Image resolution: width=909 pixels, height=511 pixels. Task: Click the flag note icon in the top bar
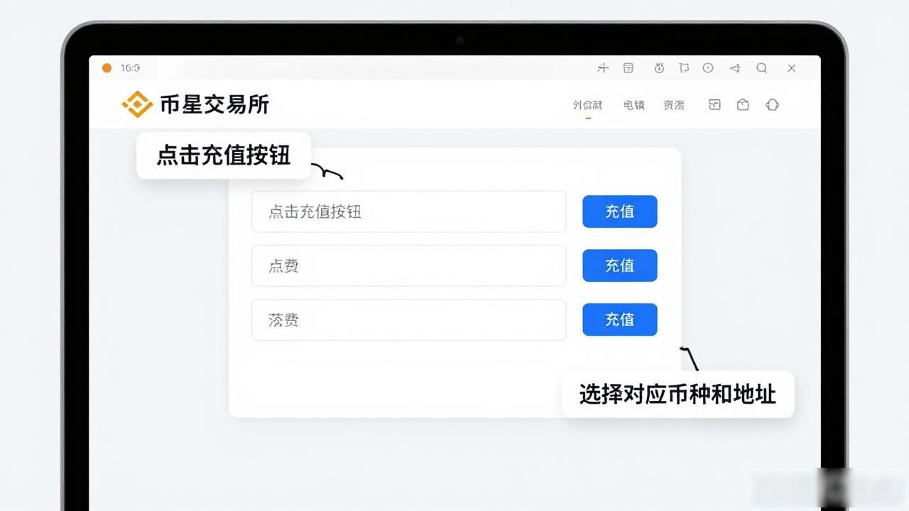[683, 68]
